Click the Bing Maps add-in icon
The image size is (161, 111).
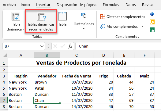[152, 22]
